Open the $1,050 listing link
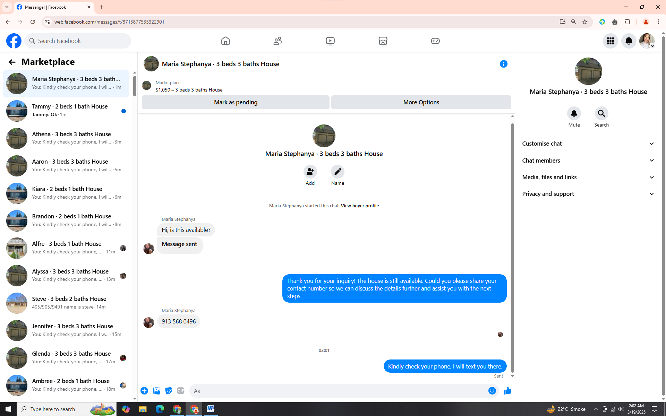The height and width of the screenshot is (416, 666). tap(189, 90)
